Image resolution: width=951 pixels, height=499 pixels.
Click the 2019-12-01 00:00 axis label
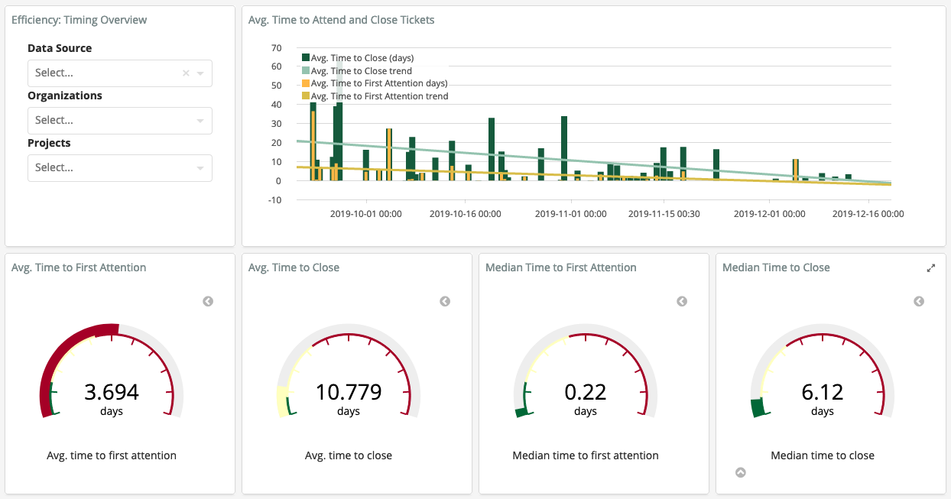click(770, 214)
